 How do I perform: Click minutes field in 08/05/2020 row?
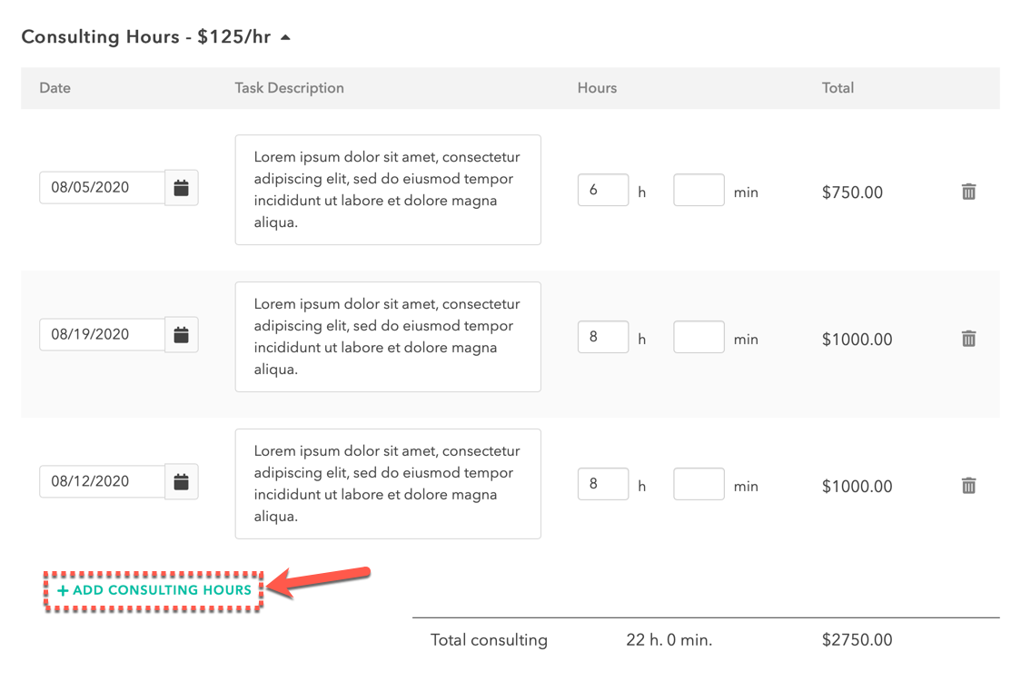click(x=699, y=190)
